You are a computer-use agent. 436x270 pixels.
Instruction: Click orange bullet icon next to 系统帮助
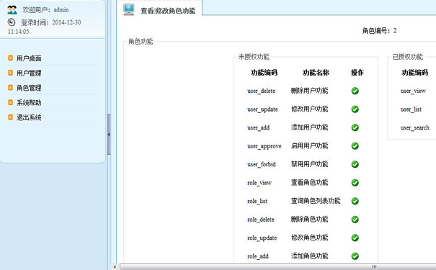pos(10,102)
